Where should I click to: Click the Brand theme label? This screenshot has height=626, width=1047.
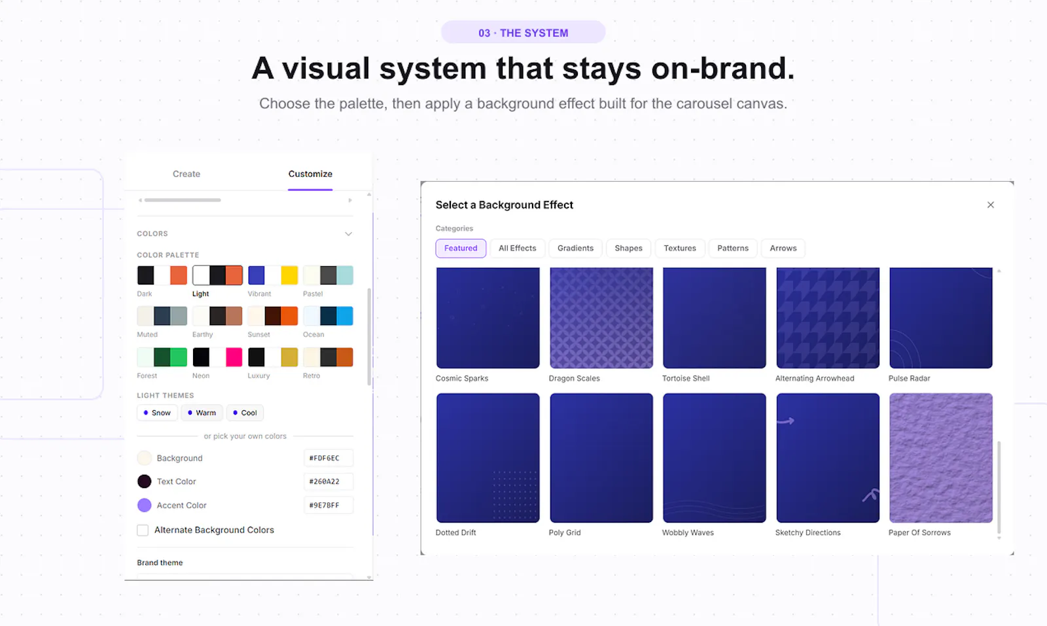click(160, 563)
